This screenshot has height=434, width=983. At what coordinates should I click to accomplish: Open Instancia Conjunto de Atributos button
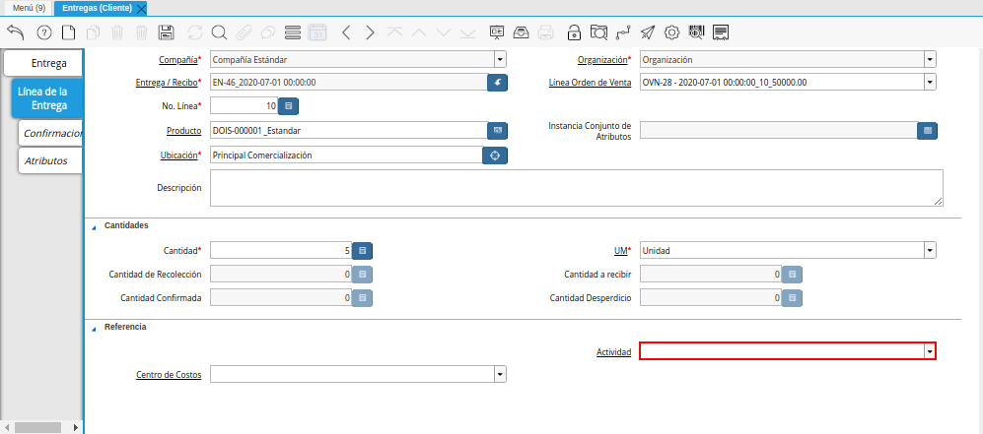(927, 130)
